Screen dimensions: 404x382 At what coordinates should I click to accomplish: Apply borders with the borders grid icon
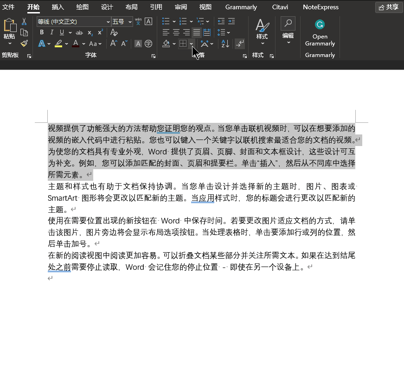183,44
